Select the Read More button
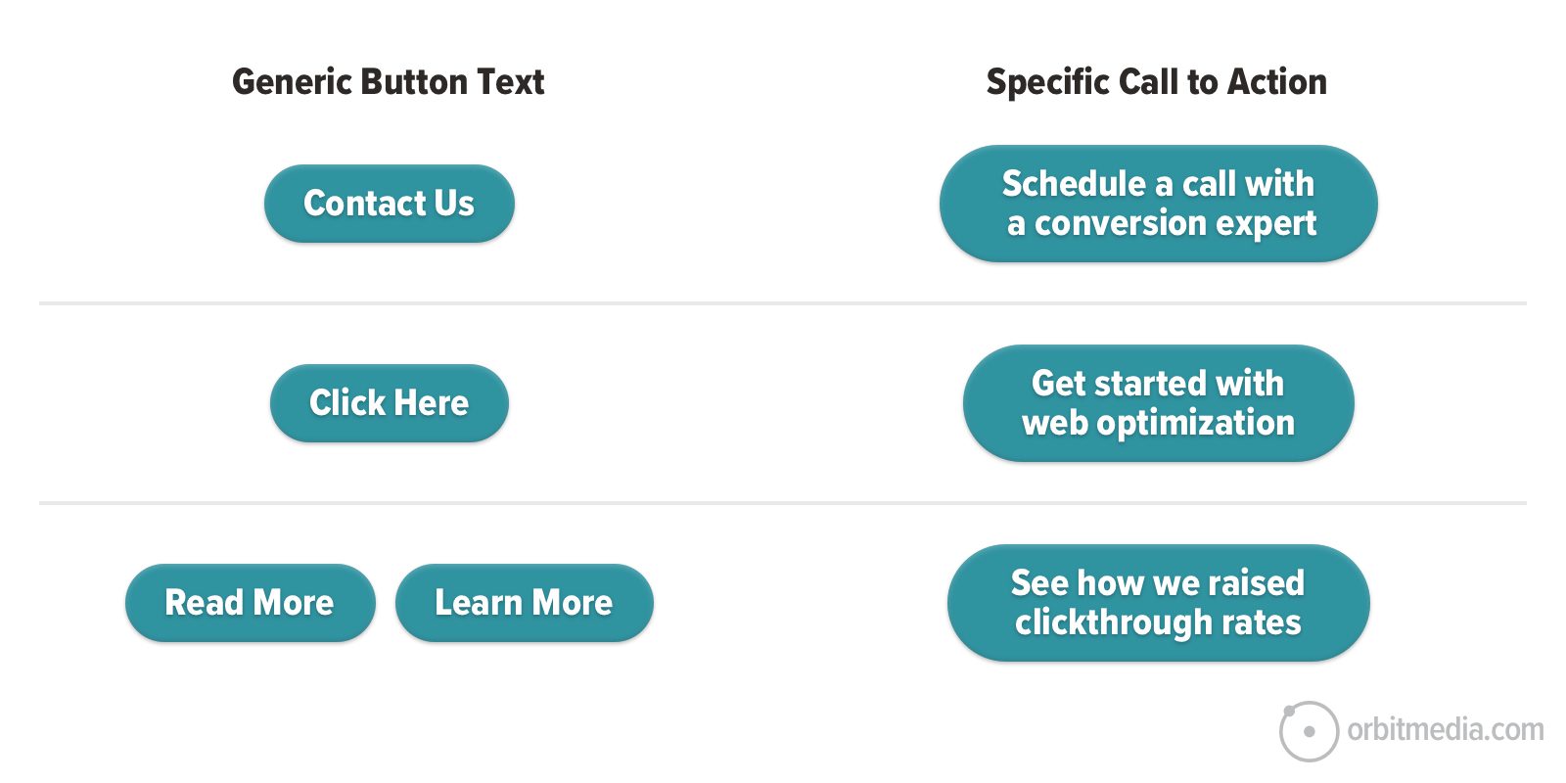 [250, 603]
